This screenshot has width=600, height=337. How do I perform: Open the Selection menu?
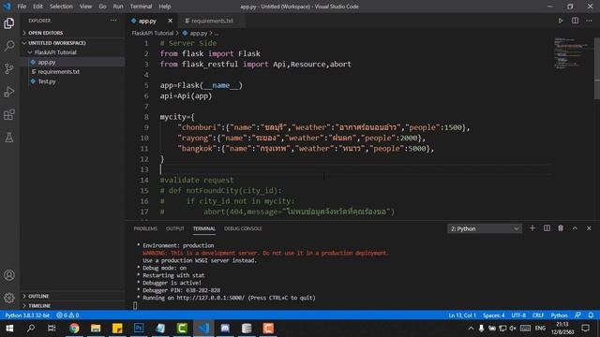click(61, 7)
